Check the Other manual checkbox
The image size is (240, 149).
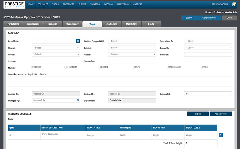[202, 67]
